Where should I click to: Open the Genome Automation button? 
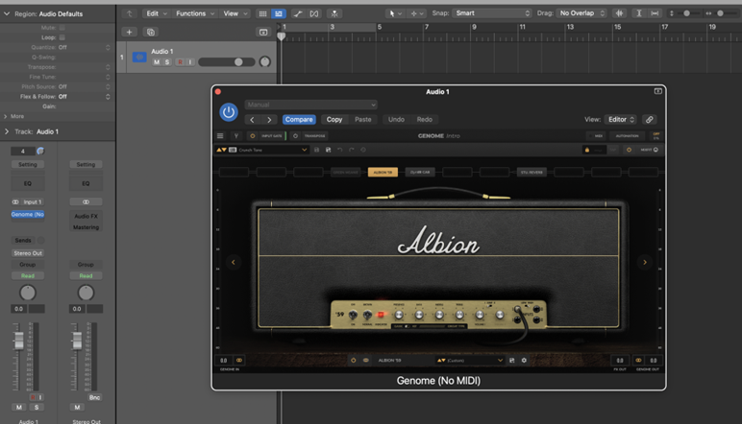point(627,136)
